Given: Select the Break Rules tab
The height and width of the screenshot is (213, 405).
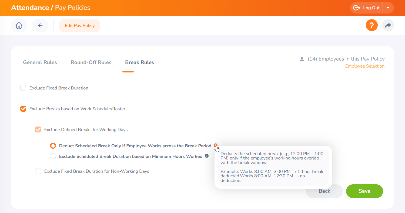Looking at the screenshot, I should click(x=139, y=62).
